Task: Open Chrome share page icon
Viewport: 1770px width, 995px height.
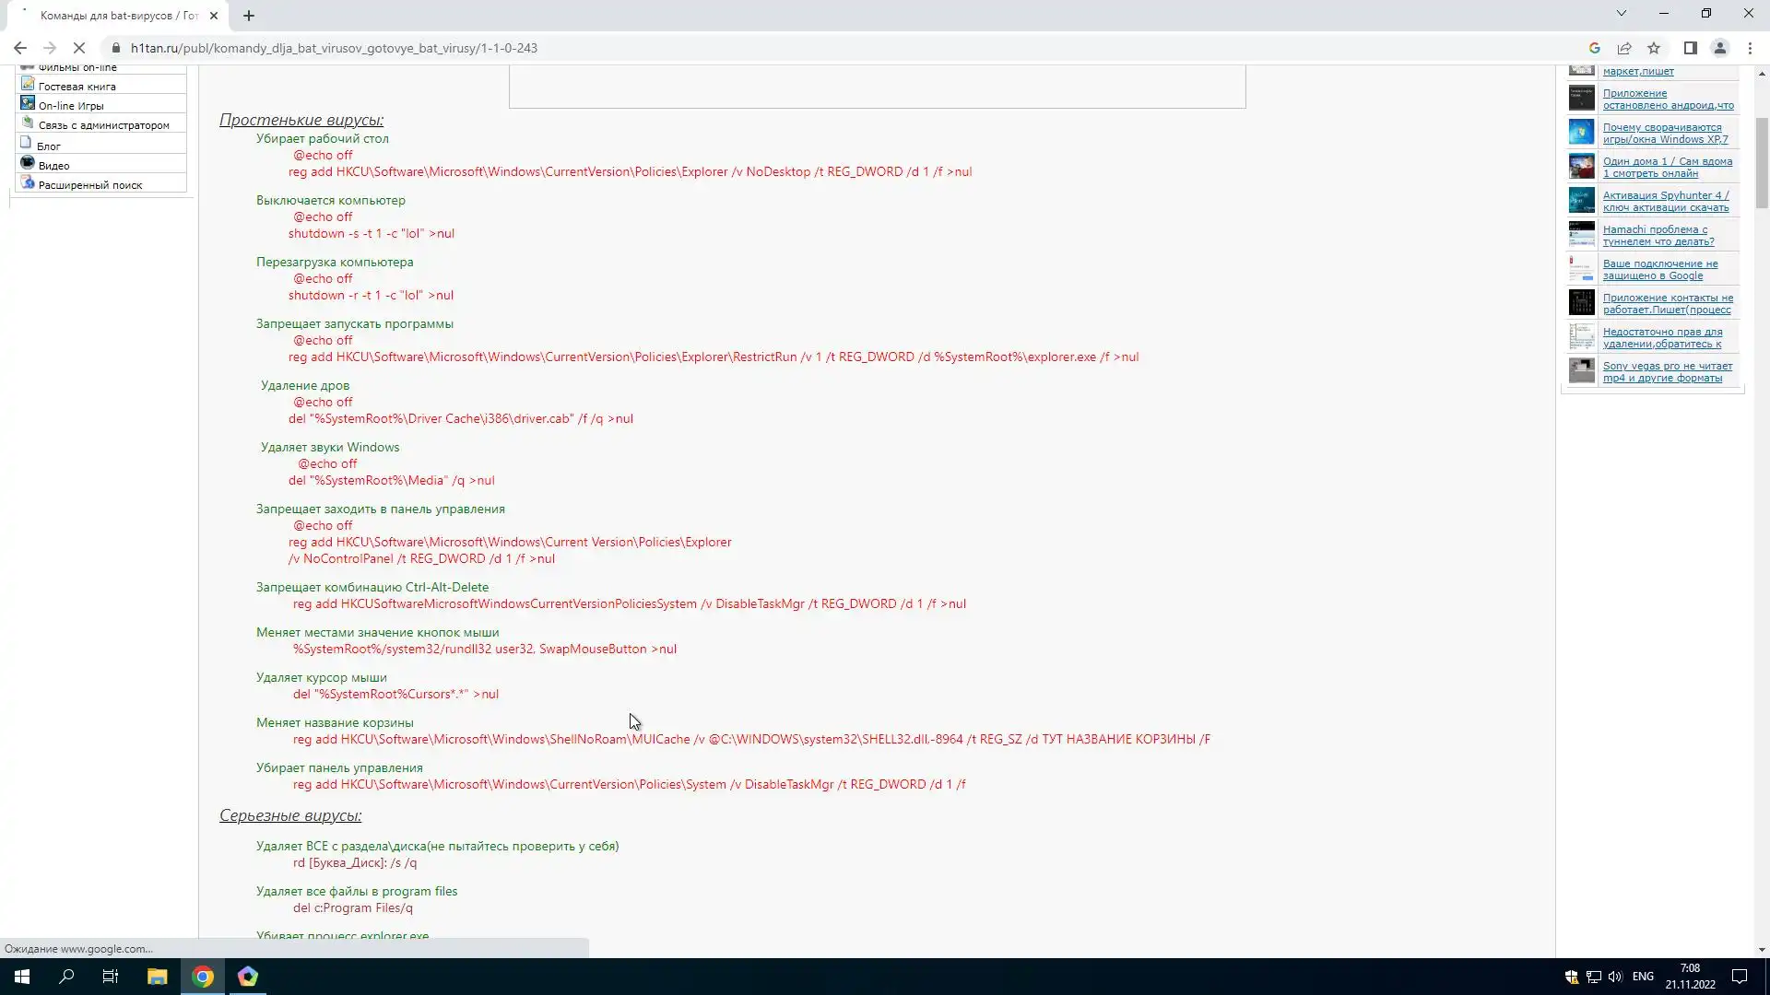Action: [1624, 48]
